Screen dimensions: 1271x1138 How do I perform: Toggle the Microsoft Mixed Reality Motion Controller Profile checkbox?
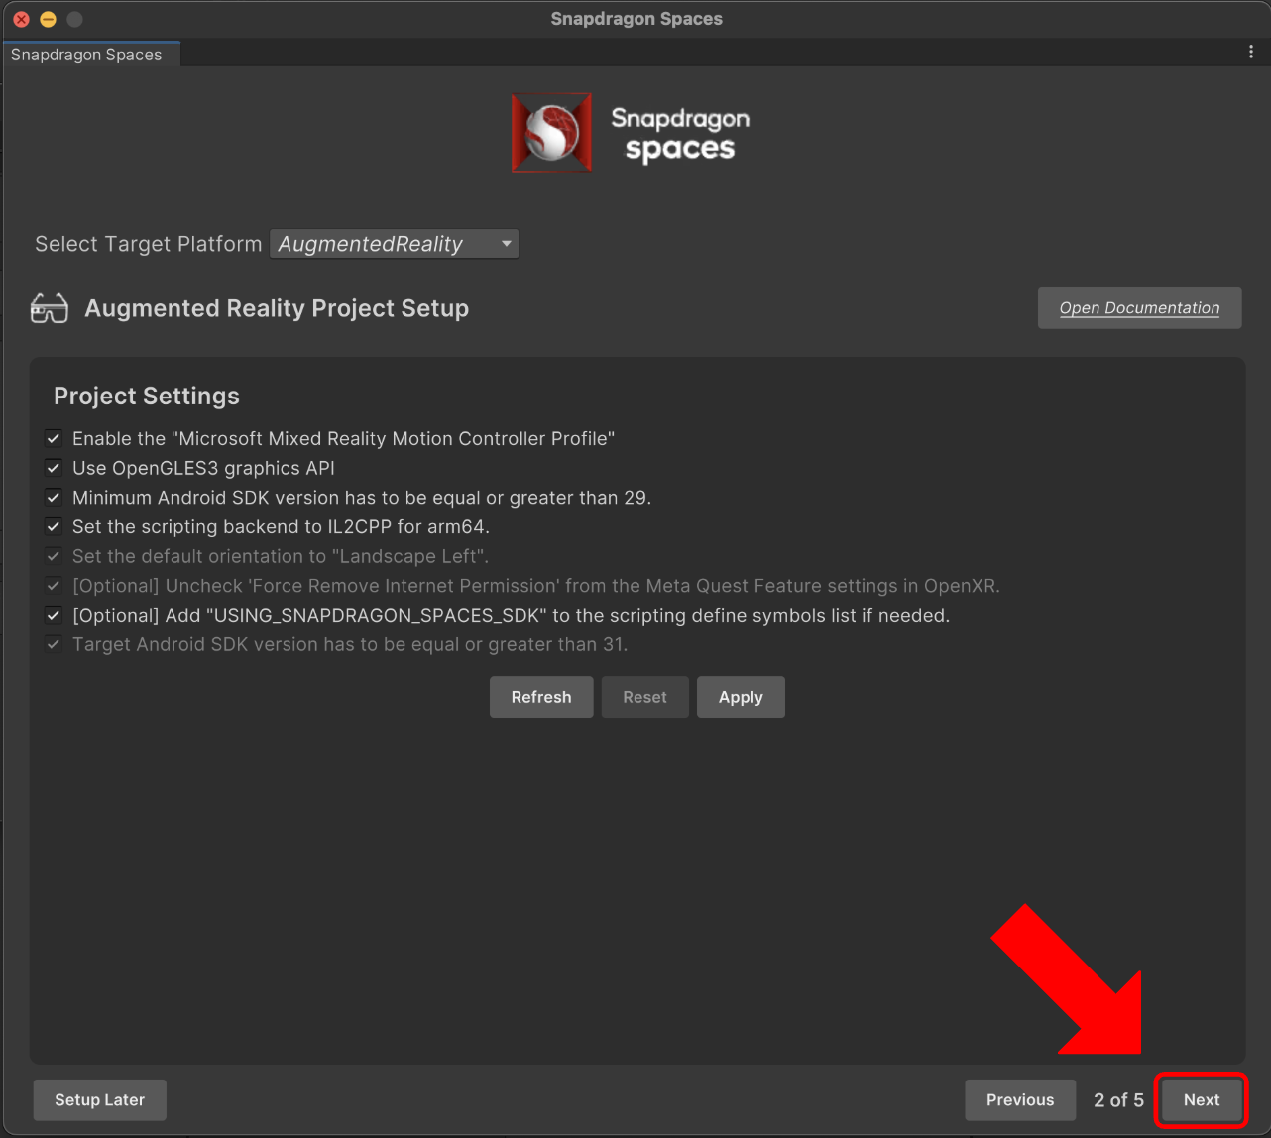tap(54, 438)
